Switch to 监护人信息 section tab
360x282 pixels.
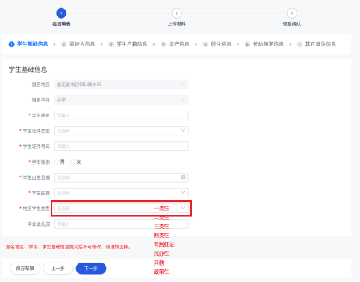point(78,44)
